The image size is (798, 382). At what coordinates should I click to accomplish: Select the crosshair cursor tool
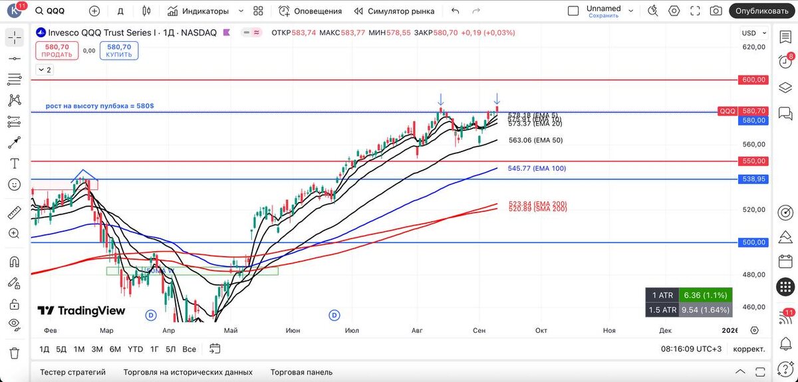[x=14, y=38]
